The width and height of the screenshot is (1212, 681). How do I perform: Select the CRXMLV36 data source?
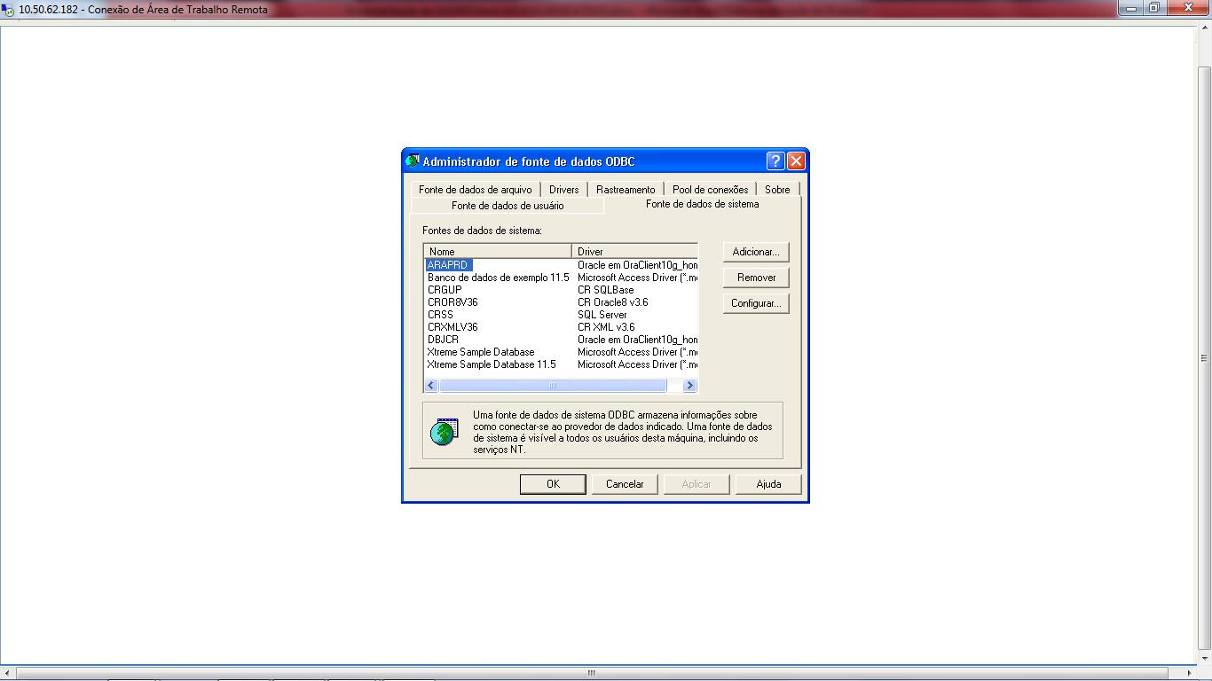pyautogui.click(x=453, y=327)
